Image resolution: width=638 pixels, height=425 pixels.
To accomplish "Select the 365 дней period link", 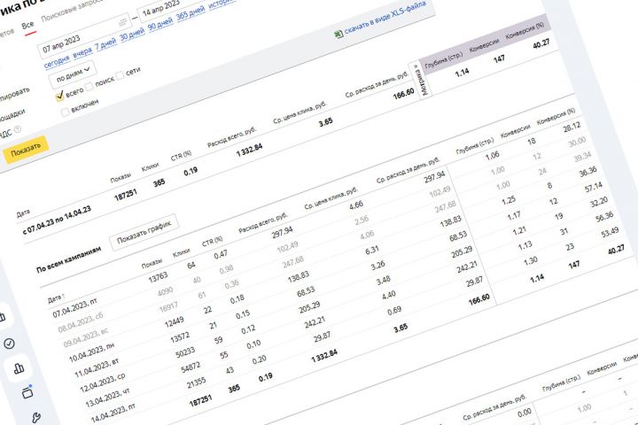I will pos(191,13).
